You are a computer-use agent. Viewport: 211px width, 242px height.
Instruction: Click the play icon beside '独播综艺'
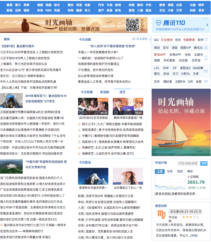[x=79, y=154]
